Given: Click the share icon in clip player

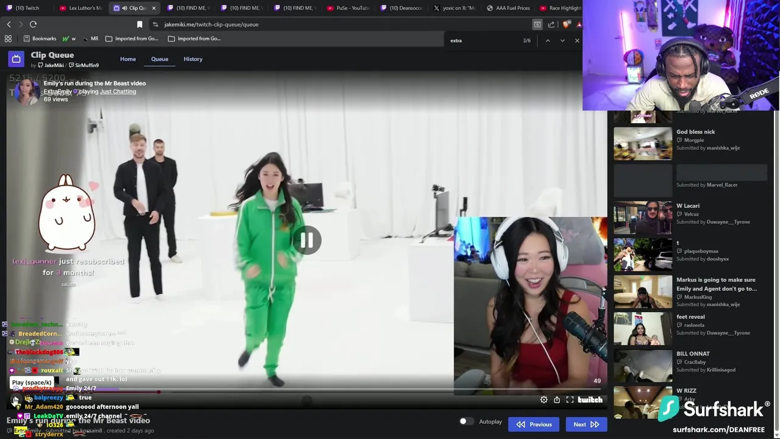Looking at the screenshot, I should 557,400.
